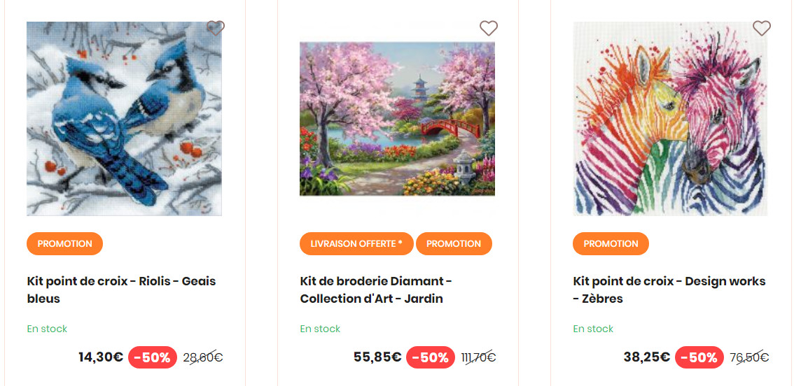Open the blue jays cross-stitch product image

coord(124,119)
